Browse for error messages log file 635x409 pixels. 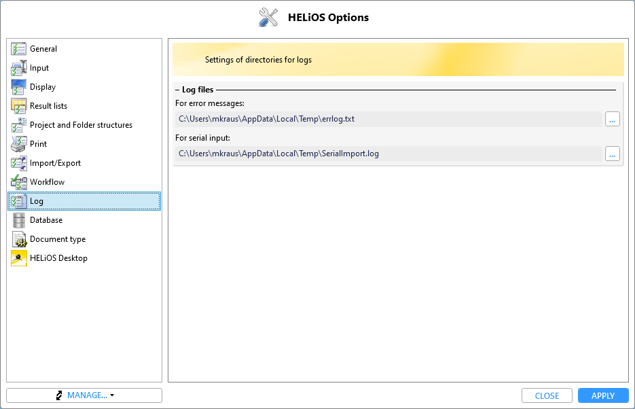[x=612, y=119]
